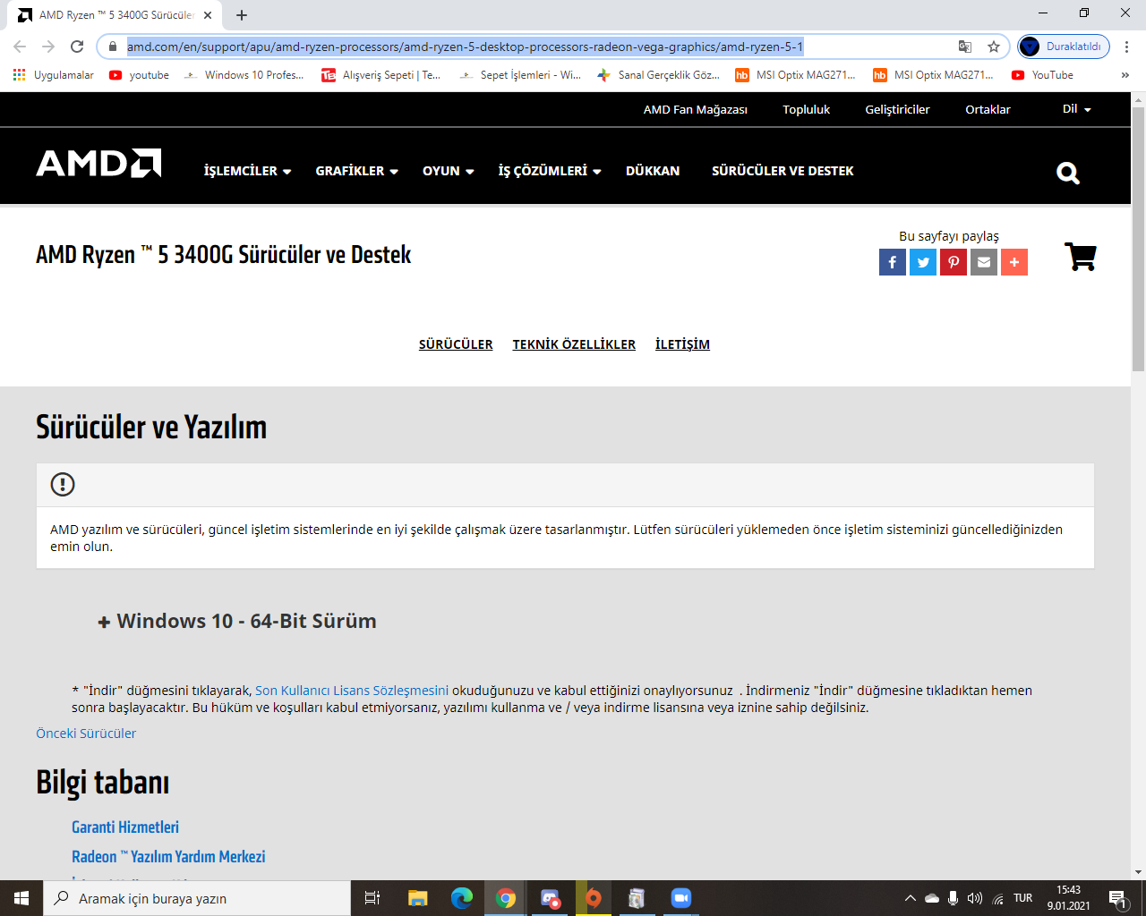Select the AMD Ryzen 5 3400G browser tab

coord(116,15)
